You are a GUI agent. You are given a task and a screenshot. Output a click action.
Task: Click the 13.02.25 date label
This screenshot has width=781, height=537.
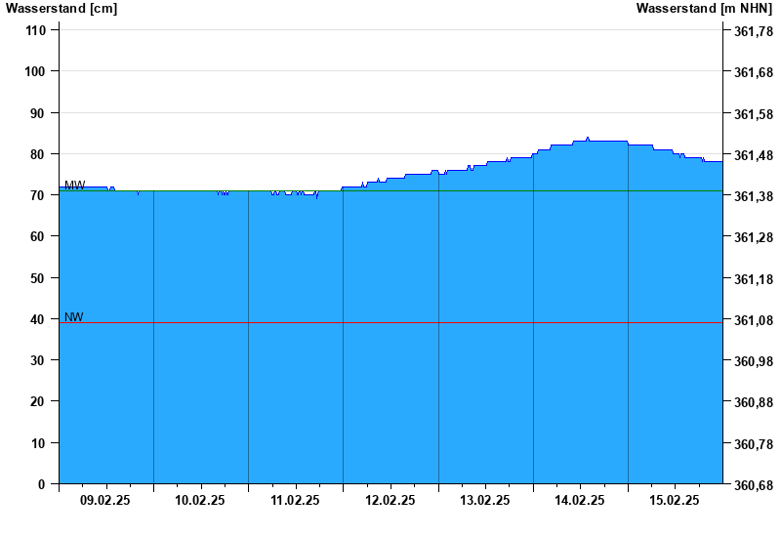point(484,500)
